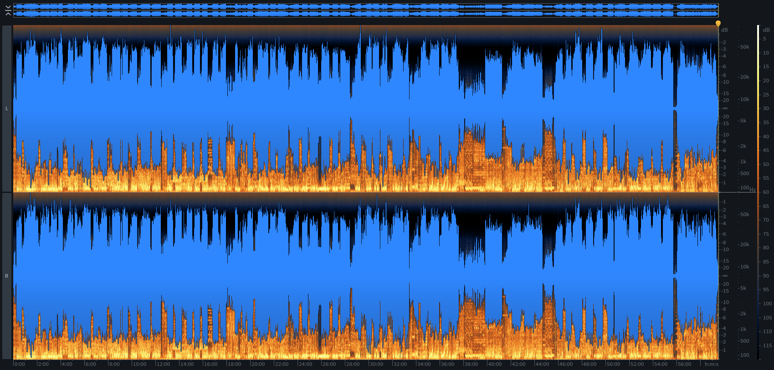Image resolution: width=774 pixels, height=370 pixels.
Task: Click the 30 value on the color scale
Action: click(x=766, y=108)
